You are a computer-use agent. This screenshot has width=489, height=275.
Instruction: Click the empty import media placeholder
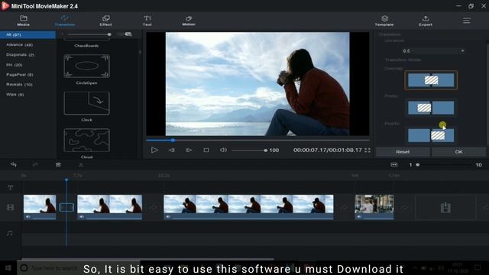[x=445, y=207]
